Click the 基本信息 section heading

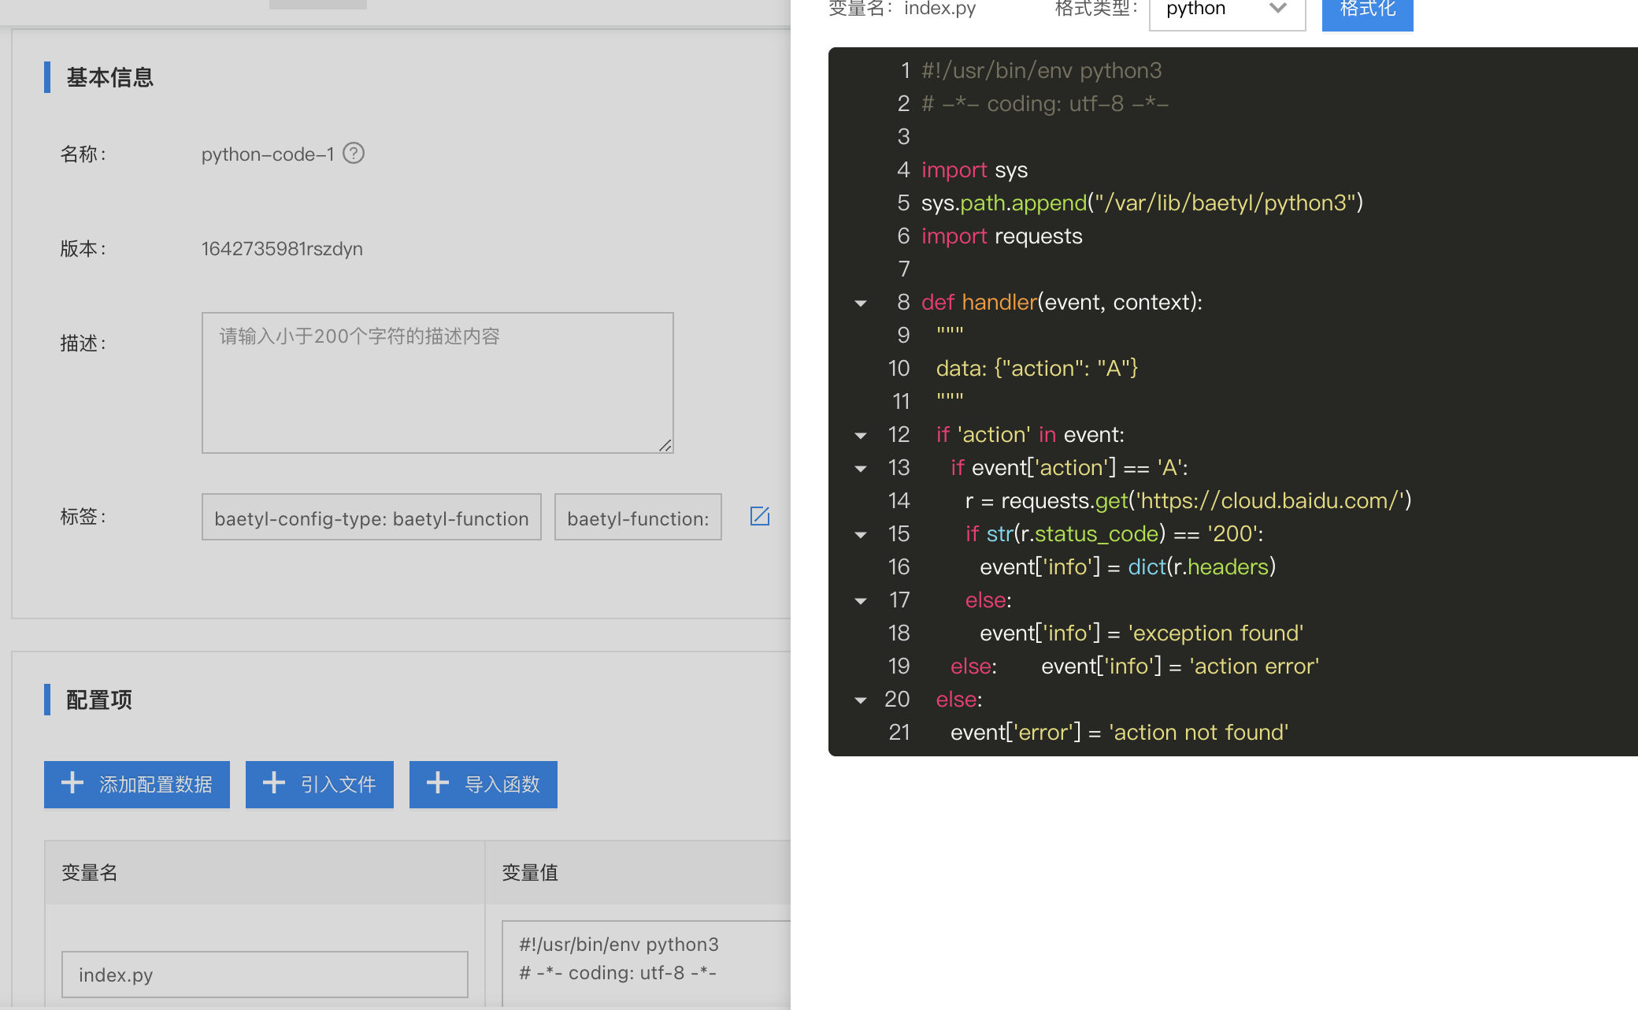(x=109, y=77)
